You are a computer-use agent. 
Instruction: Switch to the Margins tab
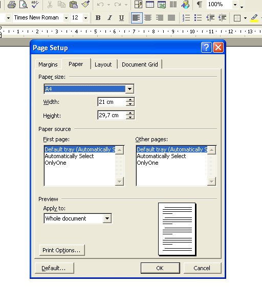click(x=48, y=64)
